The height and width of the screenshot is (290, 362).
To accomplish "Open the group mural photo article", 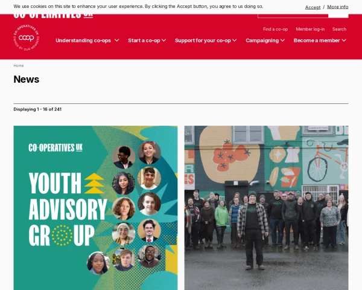I will click(x=266, y=208).
